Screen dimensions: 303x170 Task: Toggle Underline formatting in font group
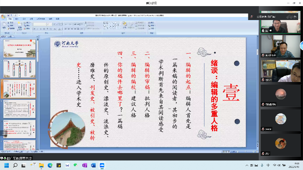pyautogui.click(x=41, y=29)
